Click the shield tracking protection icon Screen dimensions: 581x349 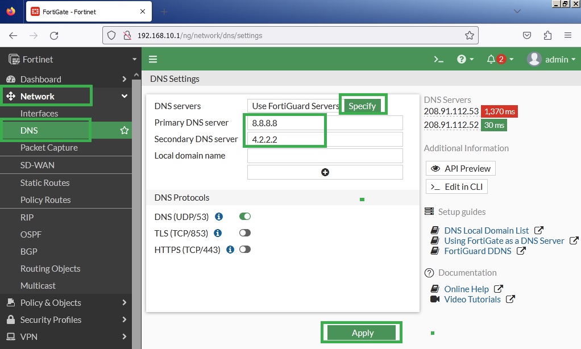click(x=111, y=35)
